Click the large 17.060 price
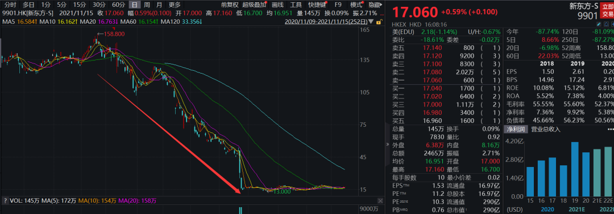The height and width of the screenshot is (214, 614). [x=415, y=12]
